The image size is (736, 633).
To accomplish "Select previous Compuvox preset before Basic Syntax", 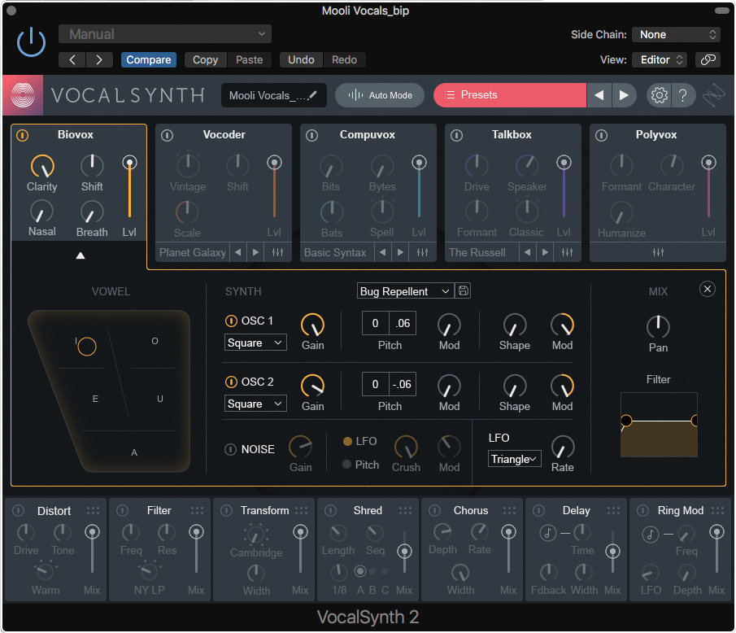I will [382, 252].
